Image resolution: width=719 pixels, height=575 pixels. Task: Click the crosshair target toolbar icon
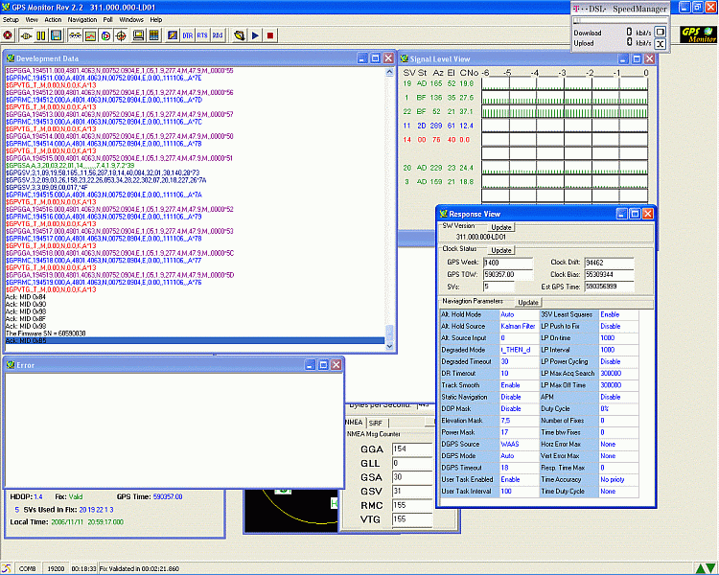pyautogui.click(x=121, y=35)
